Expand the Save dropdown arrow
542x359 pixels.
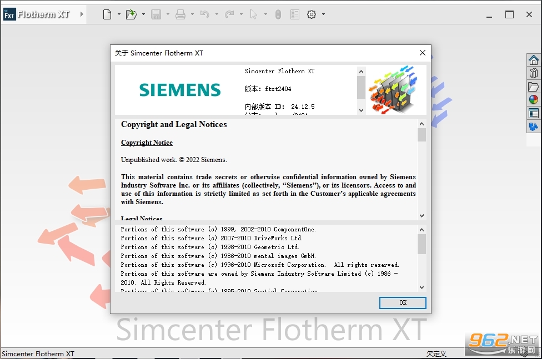pyautogui.click(x=168, y=14)
